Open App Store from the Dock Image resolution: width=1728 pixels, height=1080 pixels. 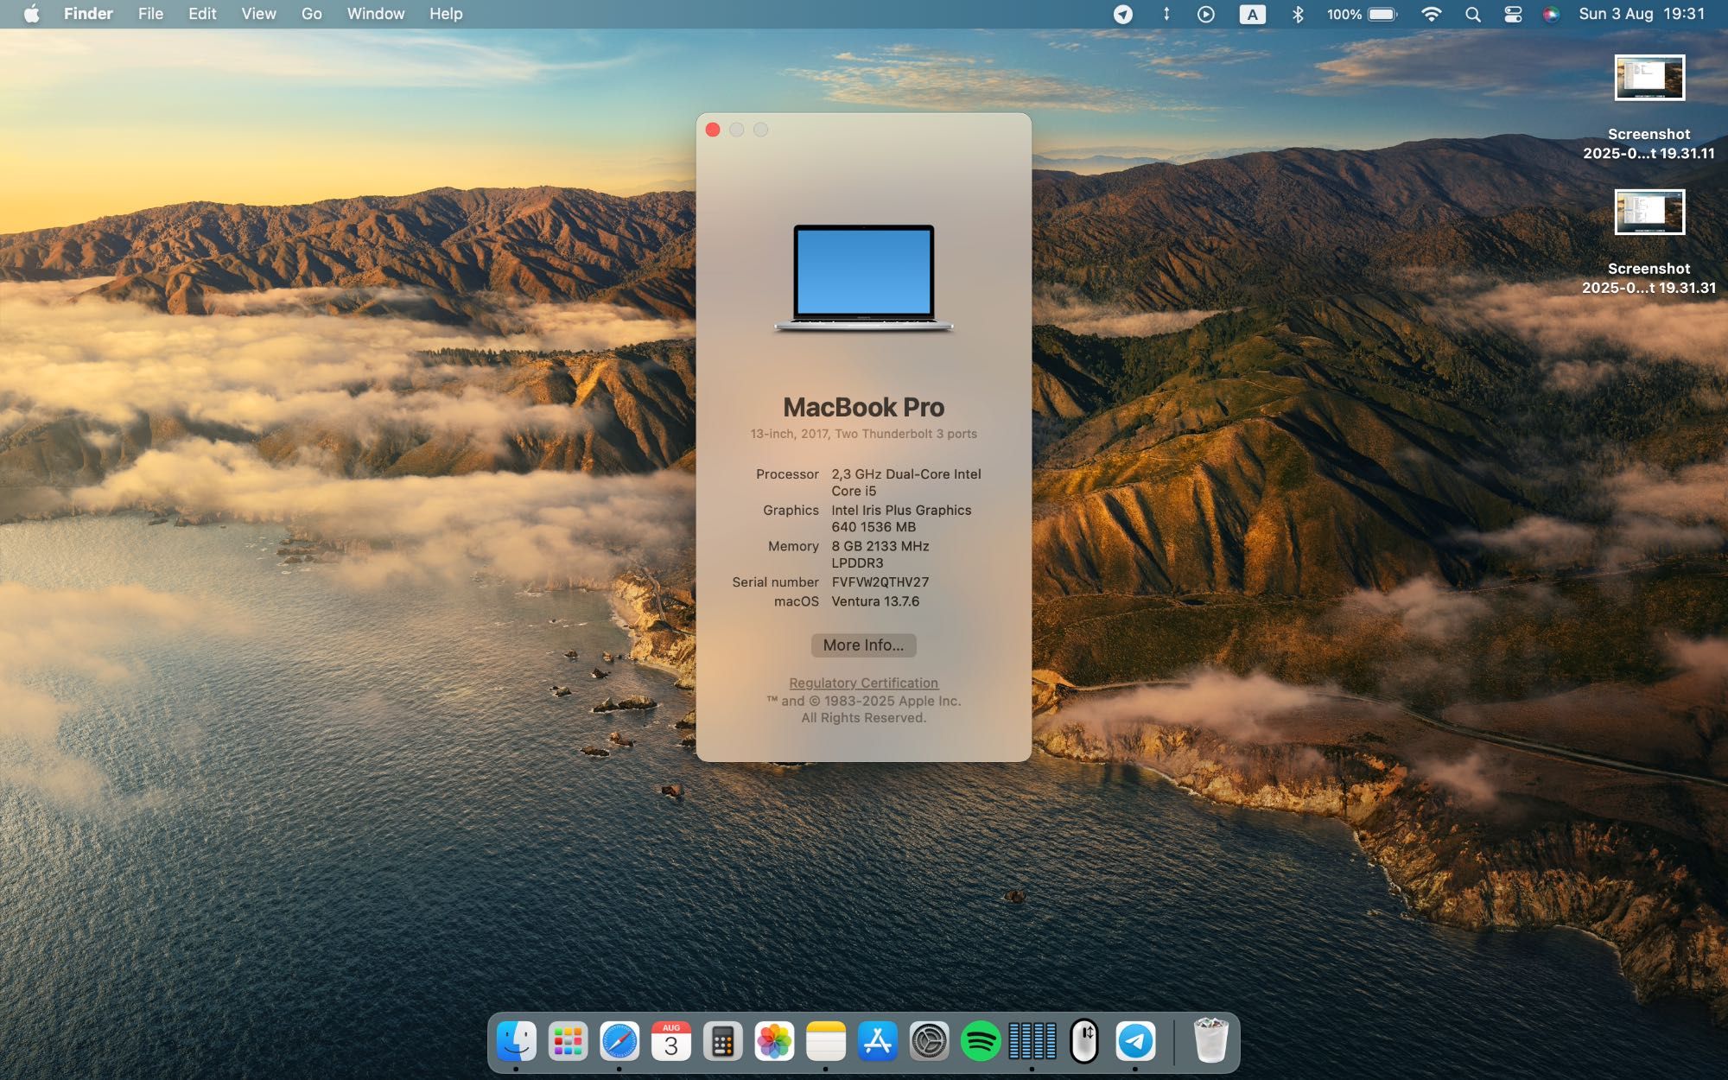click(878, 1041)
